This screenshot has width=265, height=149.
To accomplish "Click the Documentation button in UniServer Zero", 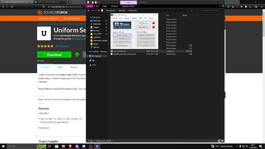I will pyautogui.click(x=122, y=46).
